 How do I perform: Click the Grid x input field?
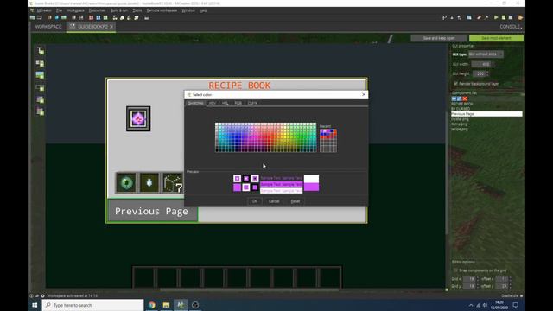(x=469, y=279)
